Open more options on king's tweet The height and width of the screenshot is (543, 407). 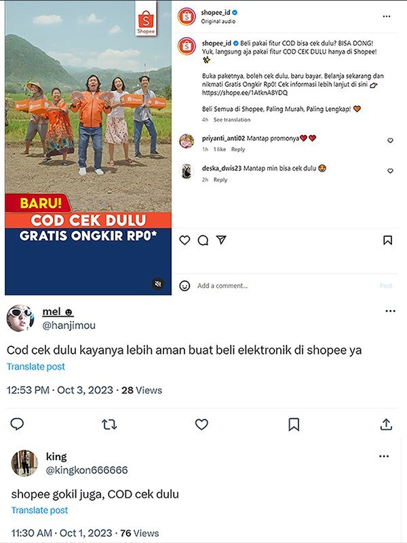point(384,456)
